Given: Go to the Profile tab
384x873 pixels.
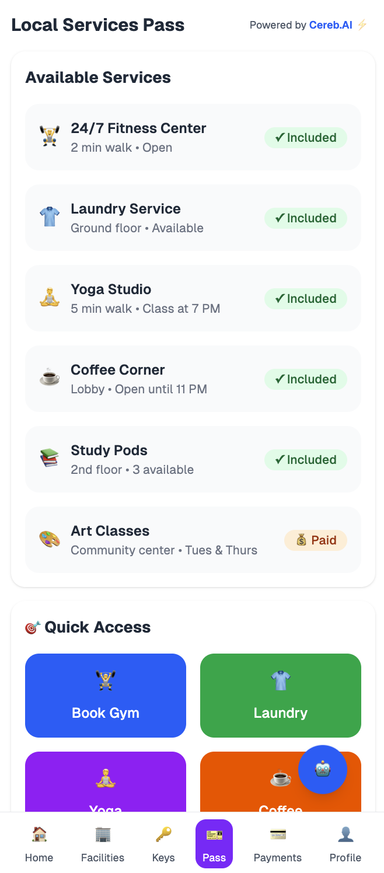Looking at the screenshot, I should [345, 844].
